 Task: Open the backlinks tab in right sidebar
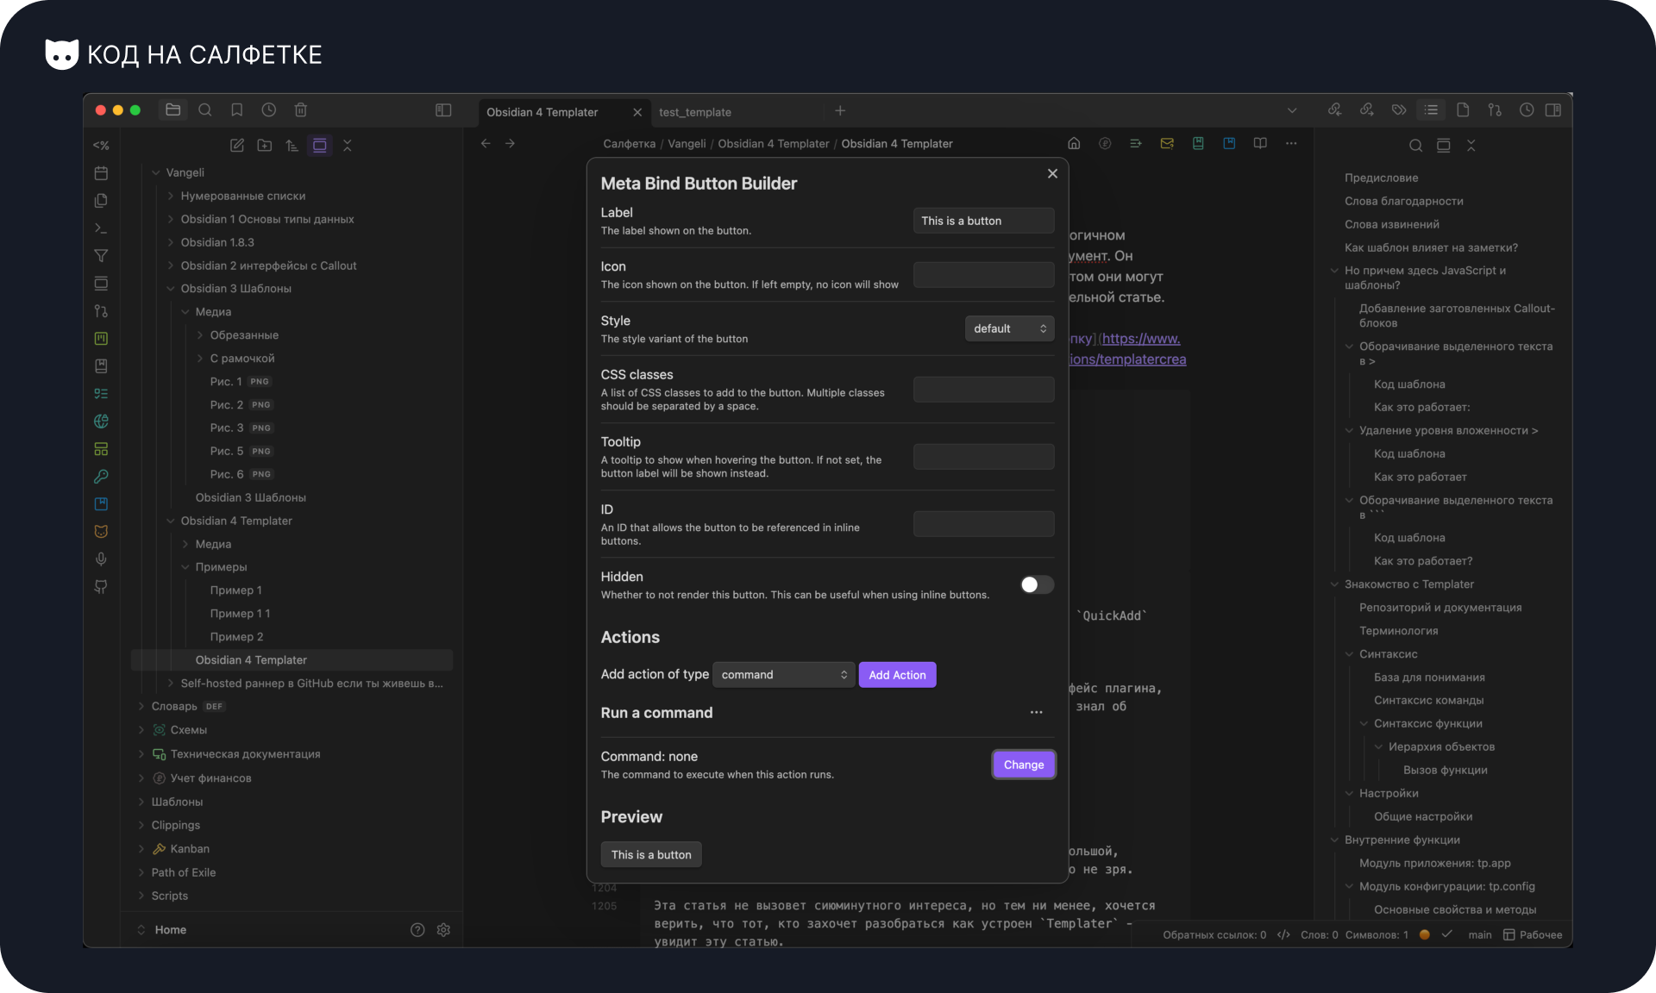pyautogui.click(x=1335, y=110)
